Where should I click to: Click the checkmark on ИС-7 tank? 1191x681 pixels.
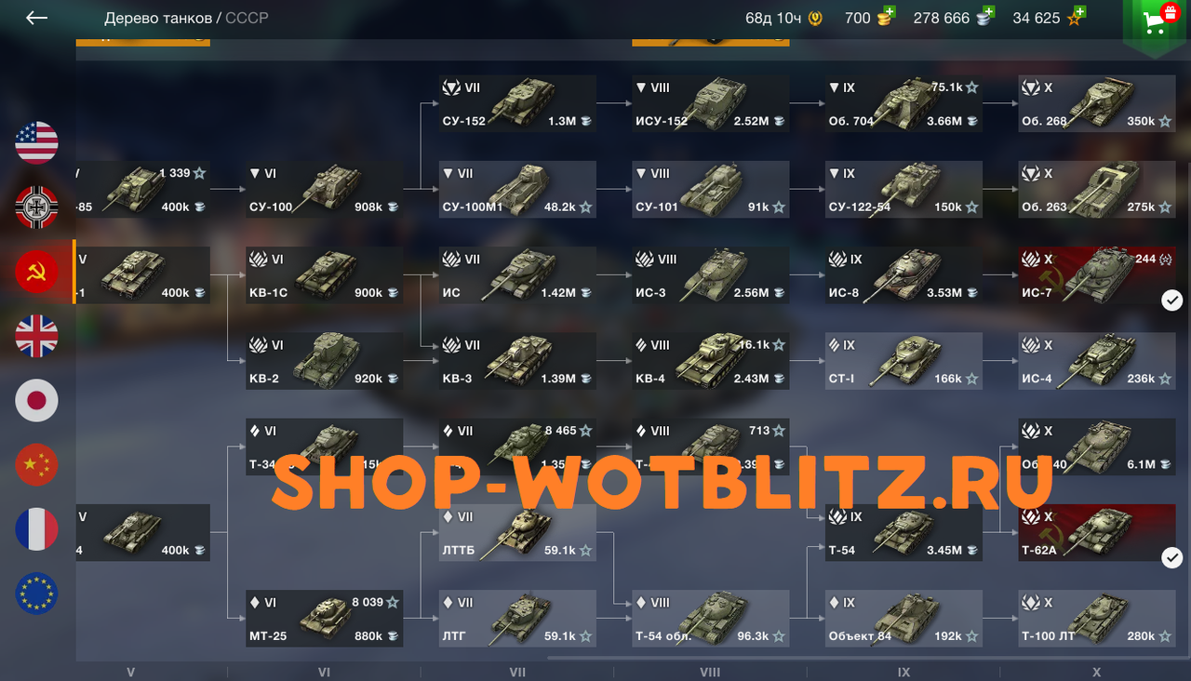(x=1172, y=300)
